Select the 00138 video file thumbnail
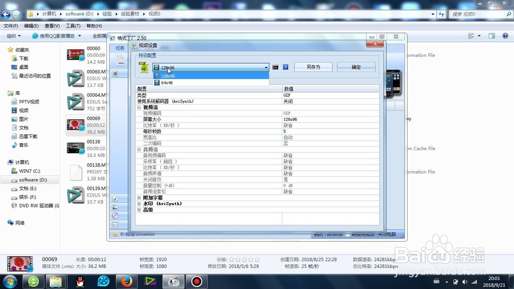This screenshot has height=289, width=514. point(76,148)
